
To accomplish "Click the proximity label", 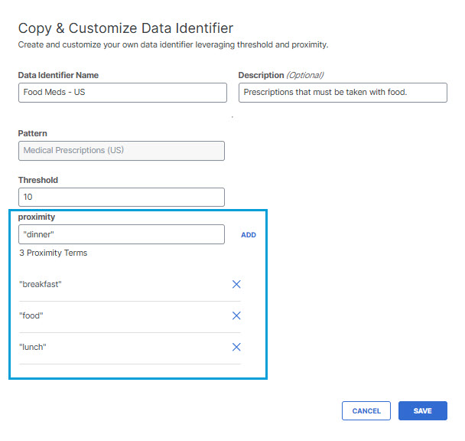I will [37, 217].
